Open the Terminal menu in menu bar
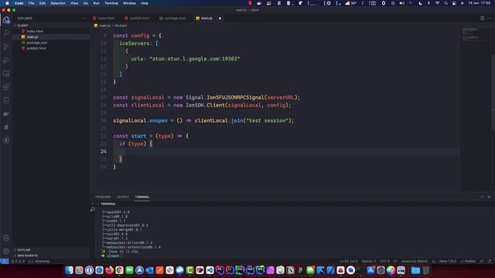This screenshot has height=278, width=495. 111,3
